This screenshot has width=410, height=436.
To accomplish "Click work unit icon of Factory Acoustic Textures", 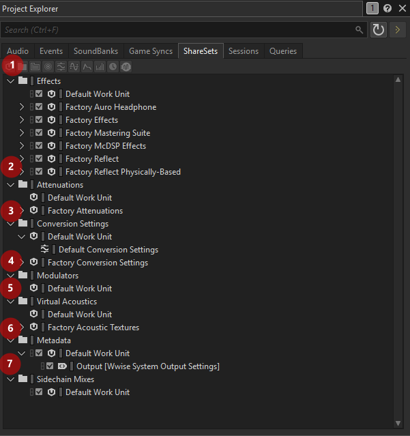I will point(33,327).
